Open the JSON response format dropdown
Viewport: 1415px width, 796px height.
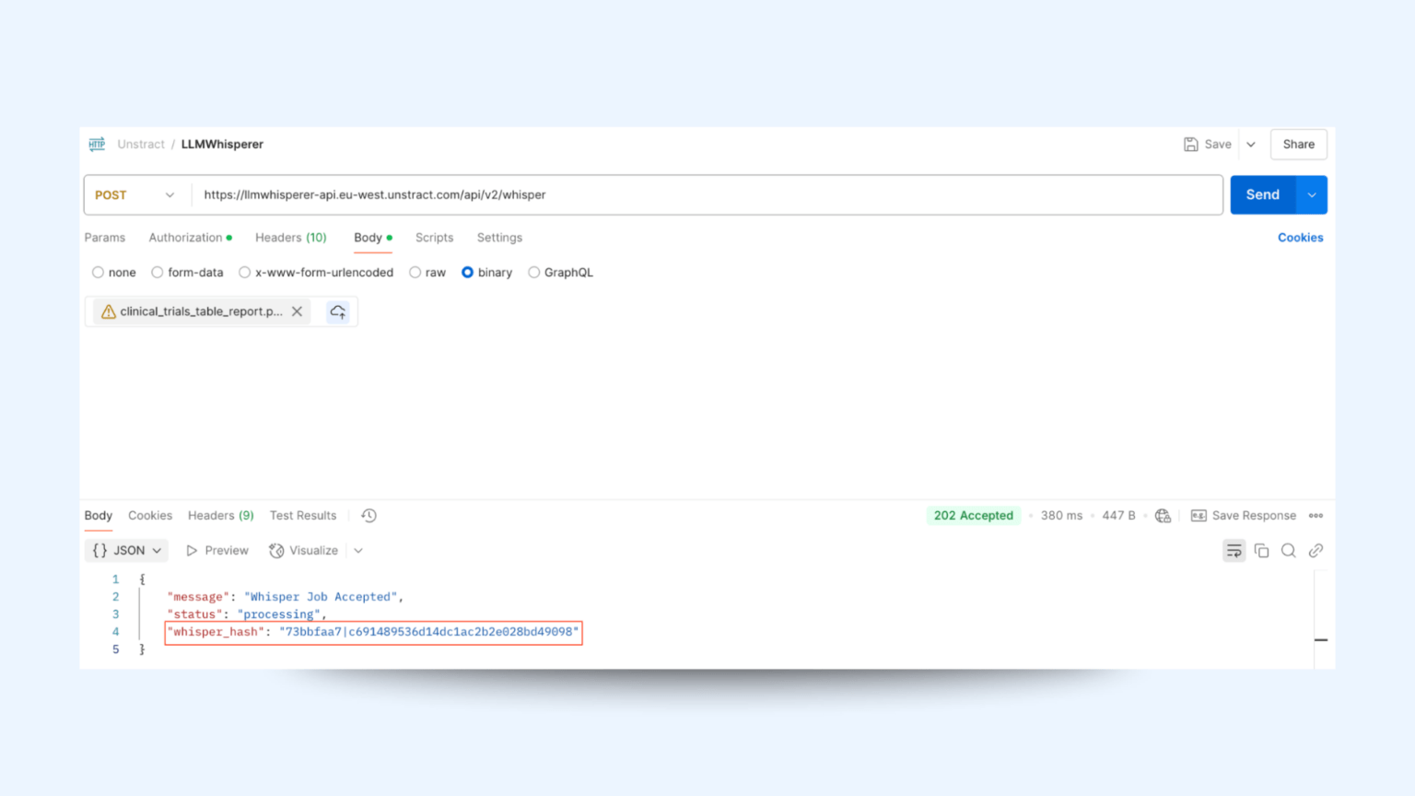126,550
